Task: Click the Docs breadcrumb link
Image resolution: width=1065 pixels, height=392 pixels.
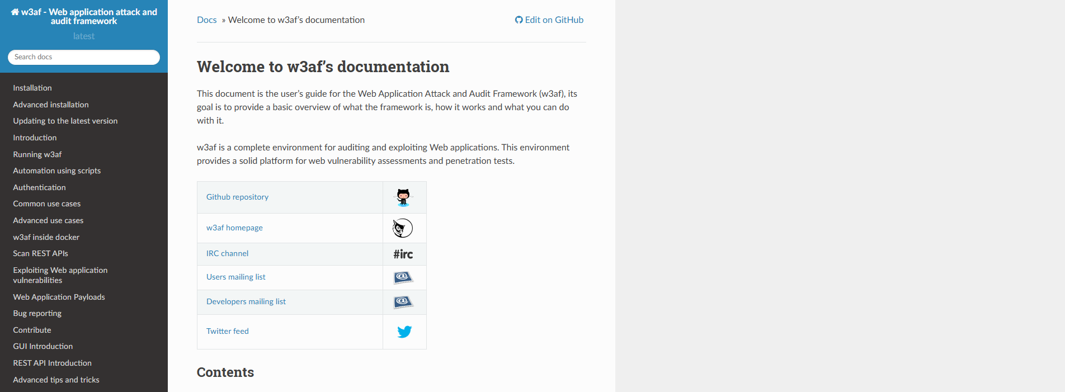Action: coord(206,20)
